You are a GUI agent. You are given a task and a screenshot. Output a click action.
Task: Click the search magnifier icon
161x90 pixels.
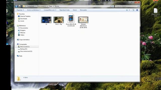point(138,6)
